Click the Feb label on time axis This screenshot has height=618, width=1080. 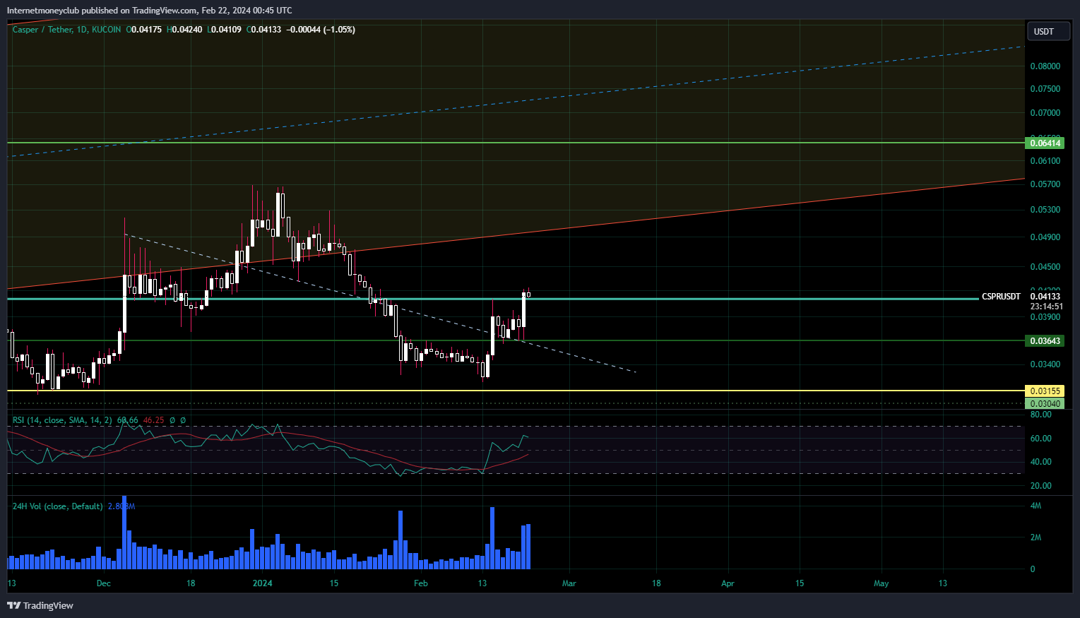tap(421, 583)
